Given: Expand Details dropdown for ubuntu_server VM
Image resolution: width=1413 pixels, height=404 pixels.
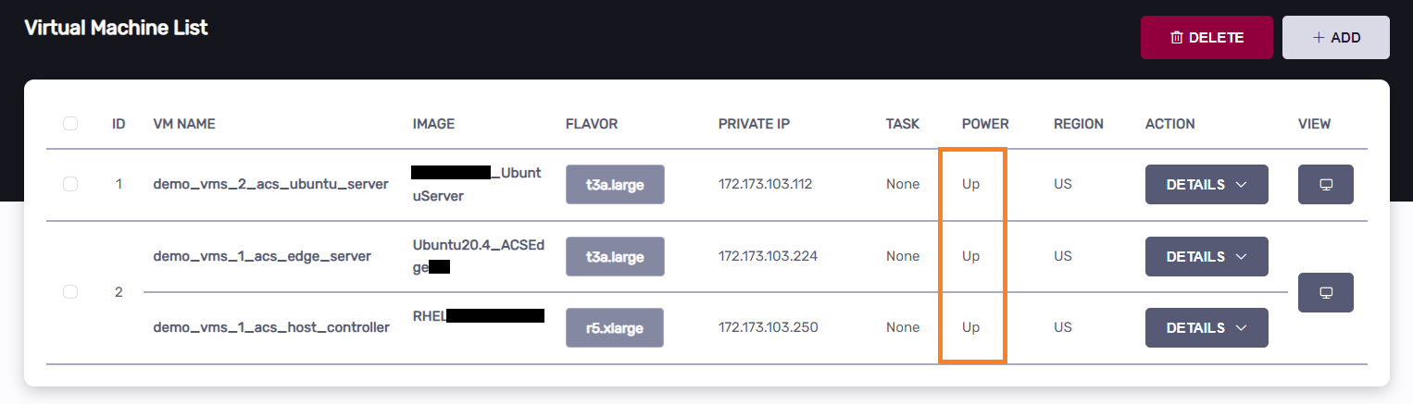Looking at the screenshot, I should 1206,184.
